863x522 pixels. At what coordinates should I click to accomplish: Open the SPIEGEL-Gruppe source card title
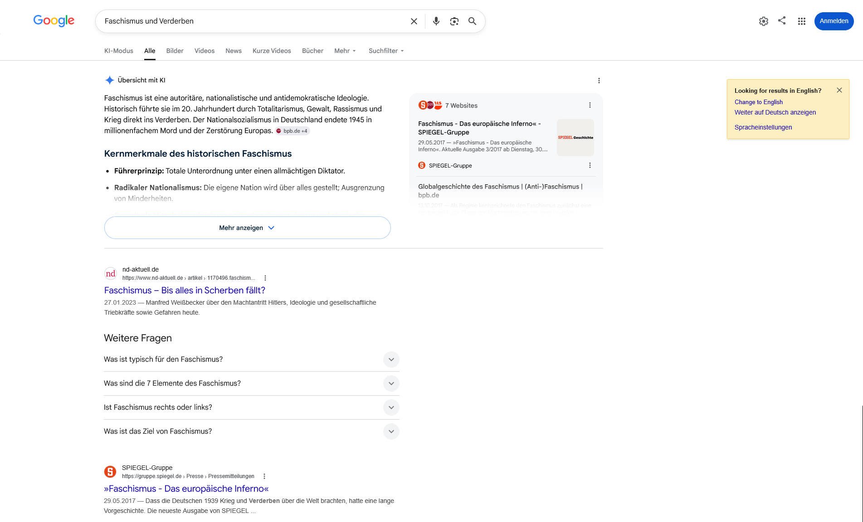click(479, 128)
